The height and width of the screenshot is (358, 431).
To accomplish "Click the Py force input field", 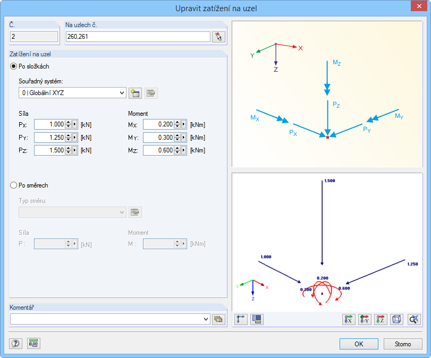I will [50, 138].
